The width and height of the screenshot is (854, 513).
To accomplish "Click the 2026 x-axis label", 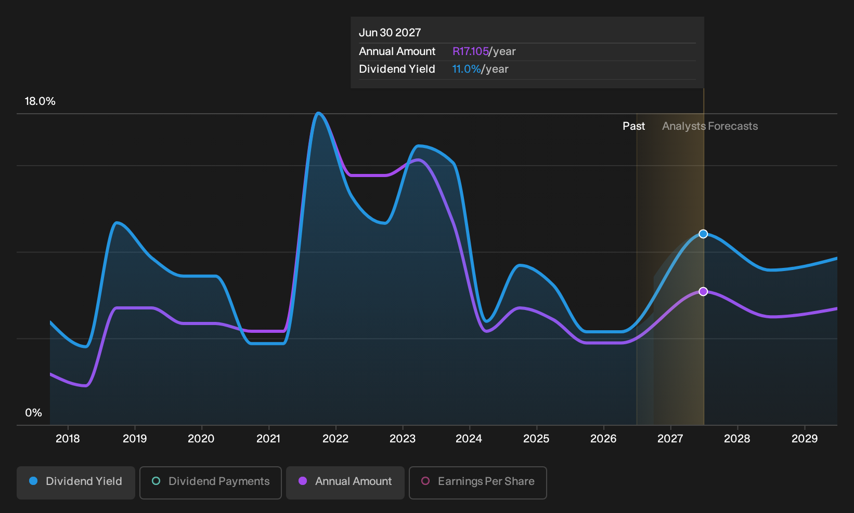I will point(603,439).
